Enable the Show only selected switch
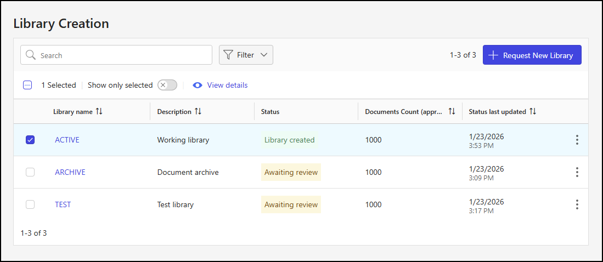Viewport: 603px width, 262px height. point(167,86)
